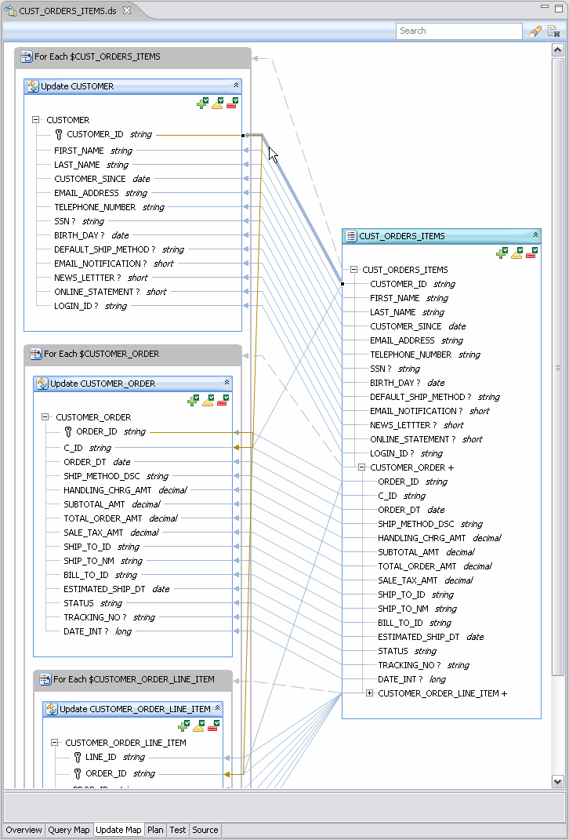Open the Source tab

click(x=205, y=830)
